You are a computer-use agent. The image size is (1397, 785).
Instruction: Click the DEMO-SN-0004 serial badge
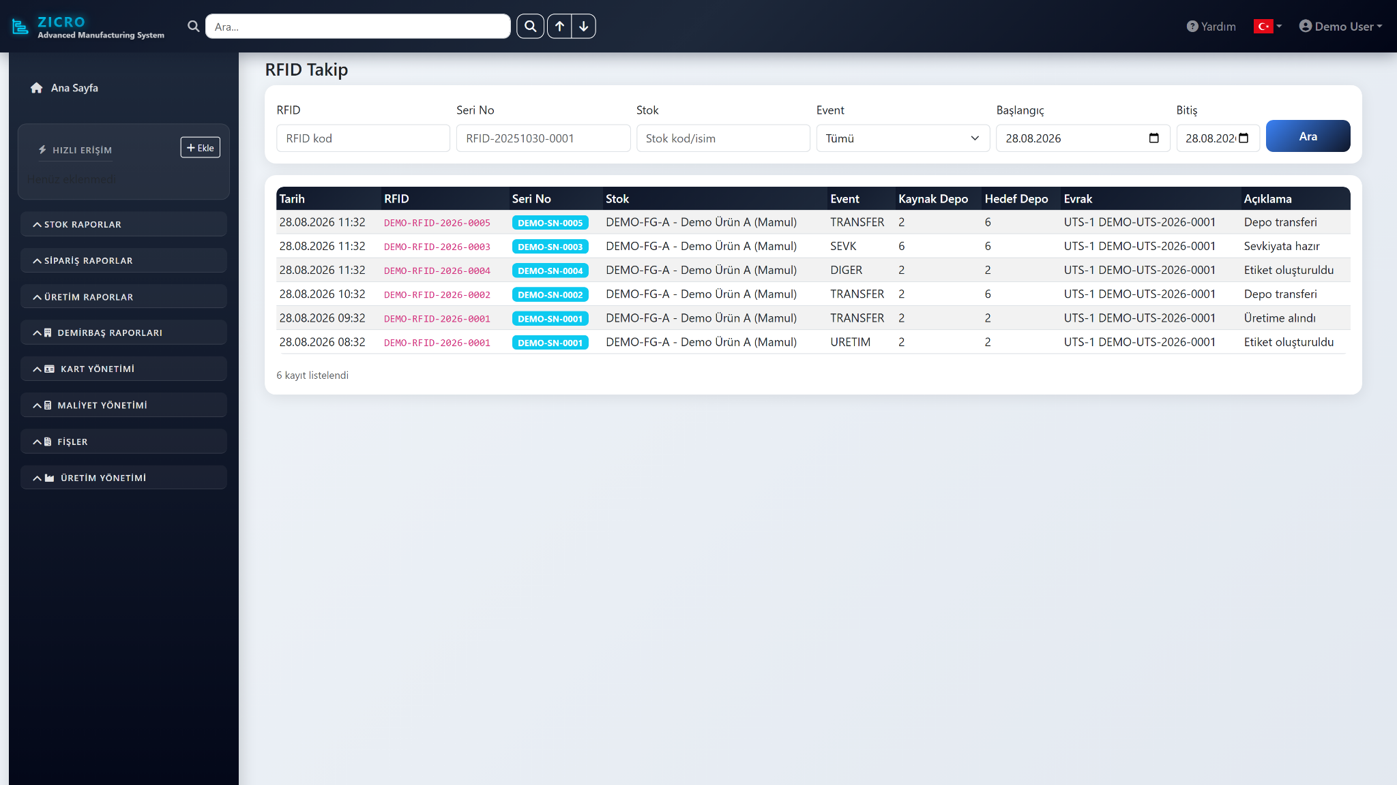click(x=550, y=271)
